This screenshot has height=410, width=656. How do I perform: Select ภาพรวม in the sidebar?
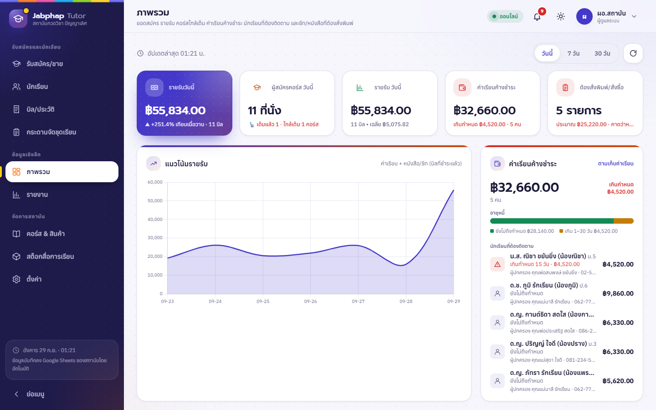62,172
